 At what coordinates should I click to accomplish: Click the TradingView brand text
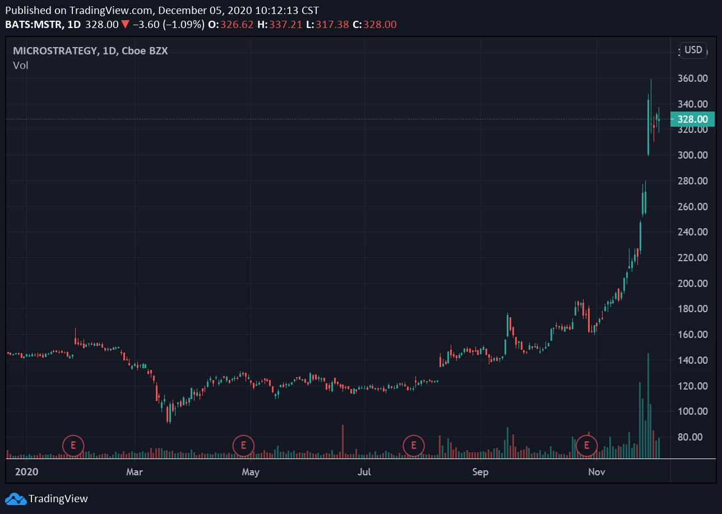[58, 498]
